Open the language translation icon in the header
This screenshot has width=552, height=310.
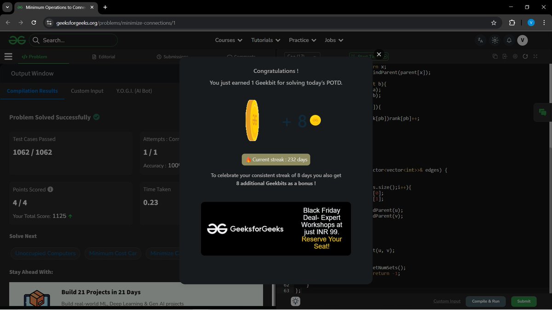[480, 40]
